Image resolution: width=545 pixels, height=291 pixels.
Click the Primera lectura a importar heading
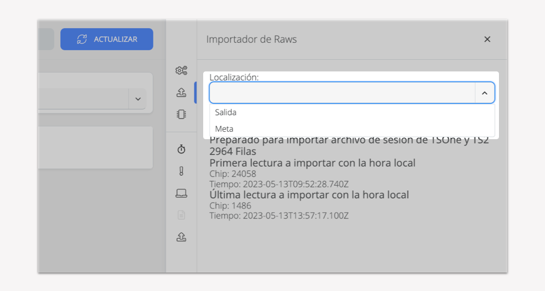pos(312,163)
